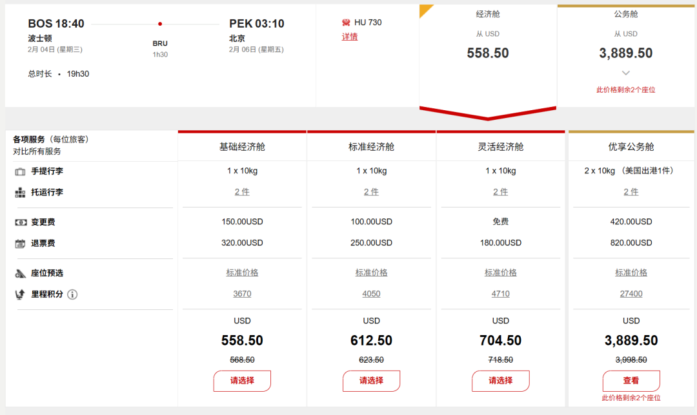
Task: View the premium business fare button
Action: pos(631,381)
